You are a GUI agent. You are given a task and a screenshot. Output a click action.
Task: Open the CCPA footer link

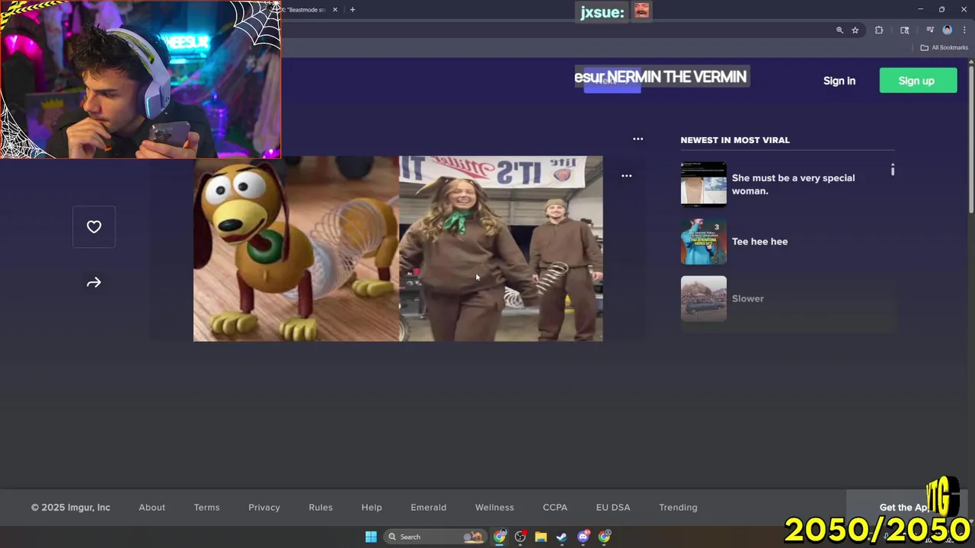[555, 508]
